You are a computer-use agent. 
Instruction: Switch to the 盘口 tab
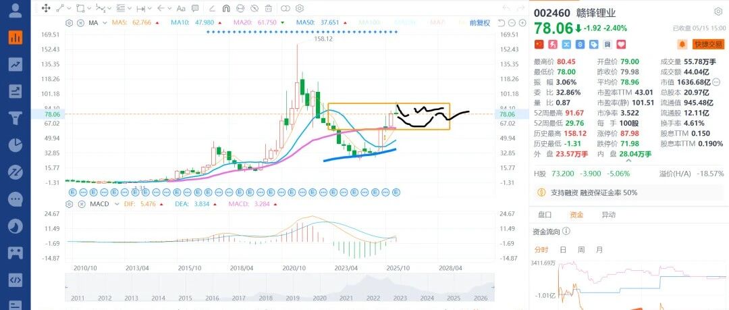[x=545, y=215]
